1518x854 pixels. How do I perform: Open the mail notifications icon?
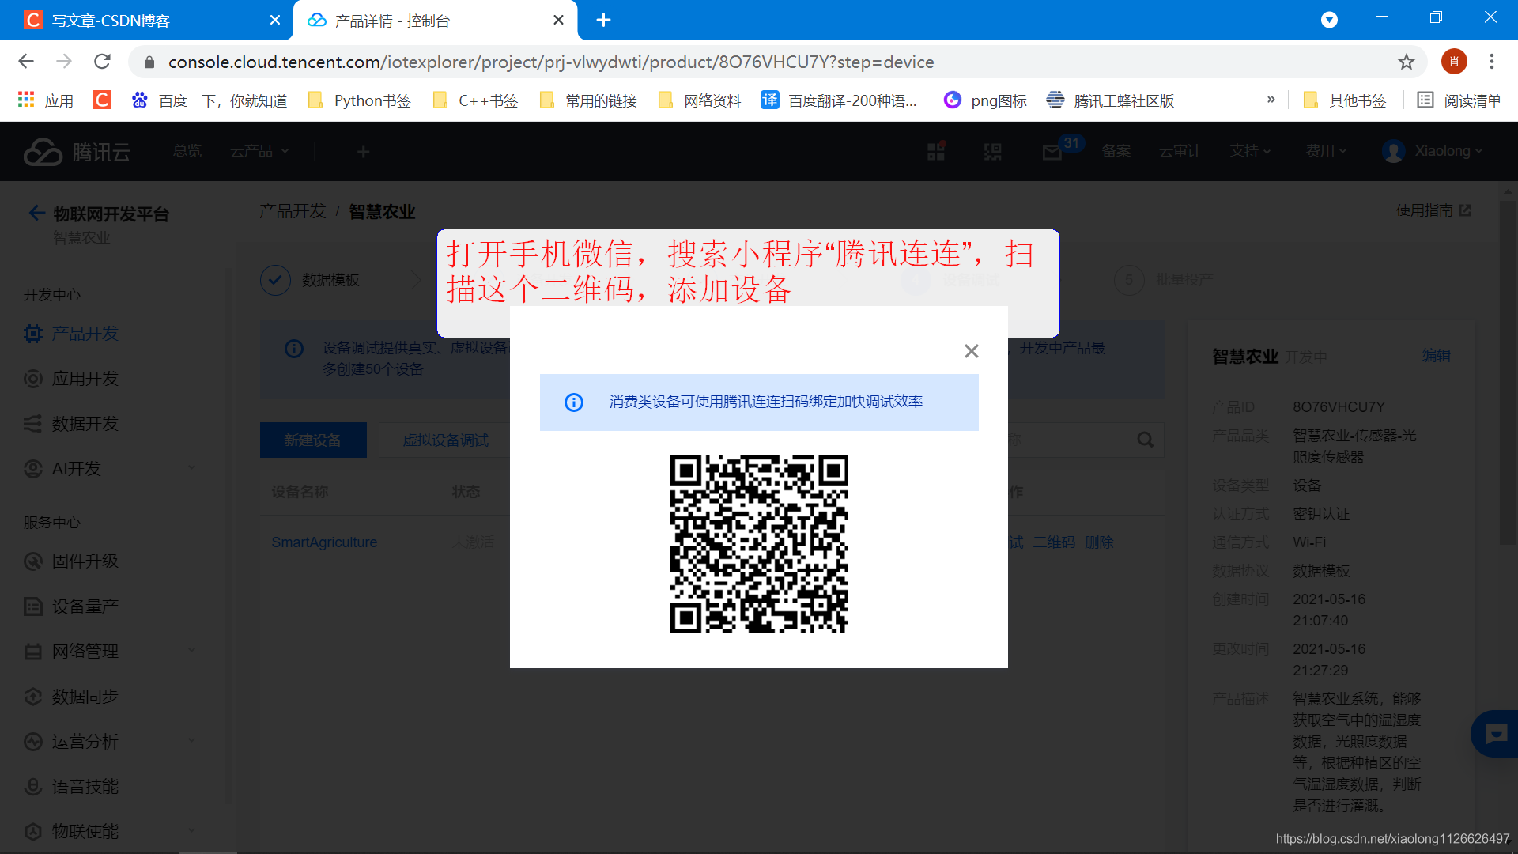click(1052, 152)
